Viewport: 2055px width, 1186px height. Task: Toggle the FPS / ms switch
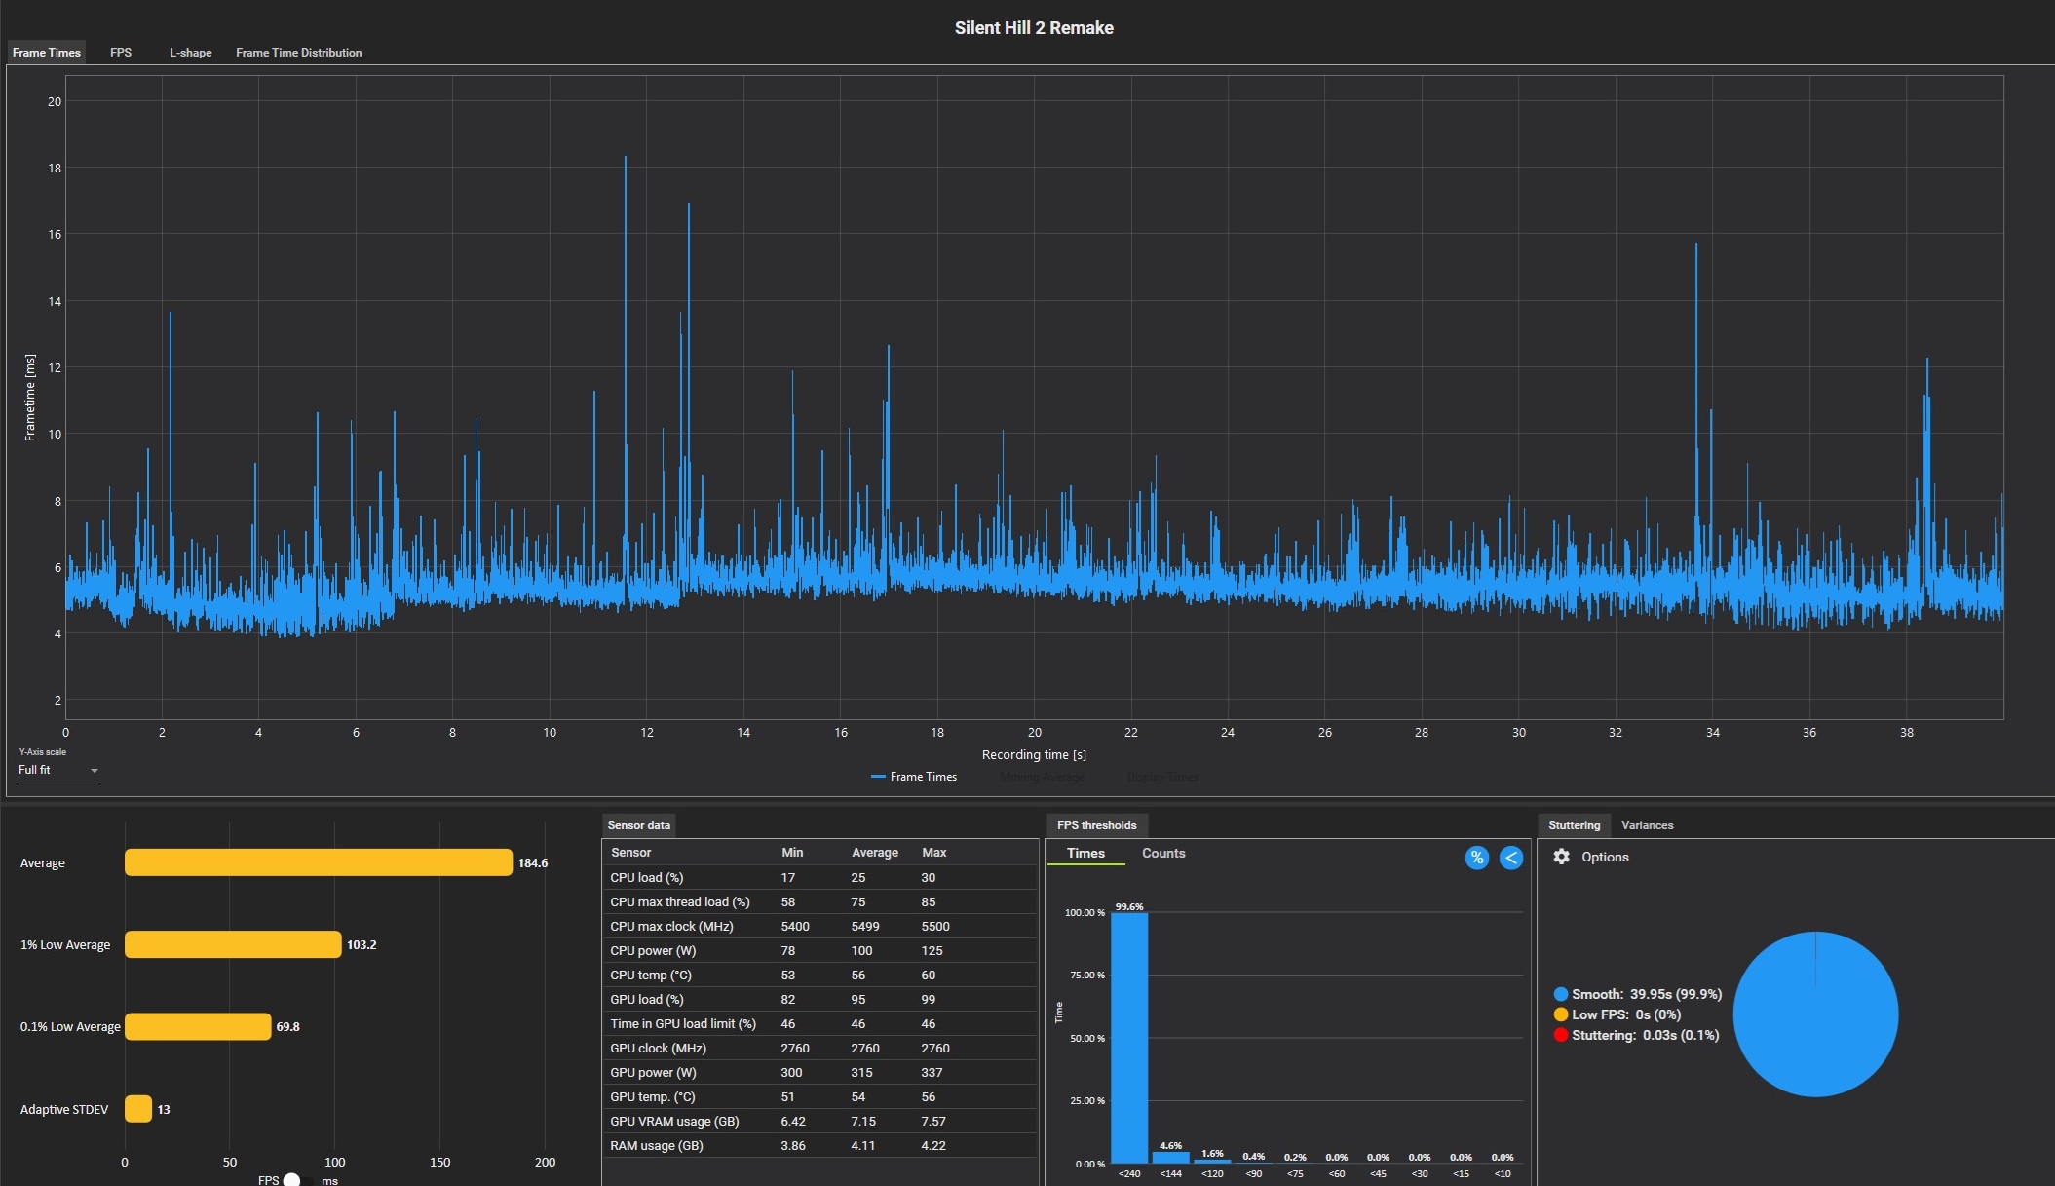tap(299, 1180)
